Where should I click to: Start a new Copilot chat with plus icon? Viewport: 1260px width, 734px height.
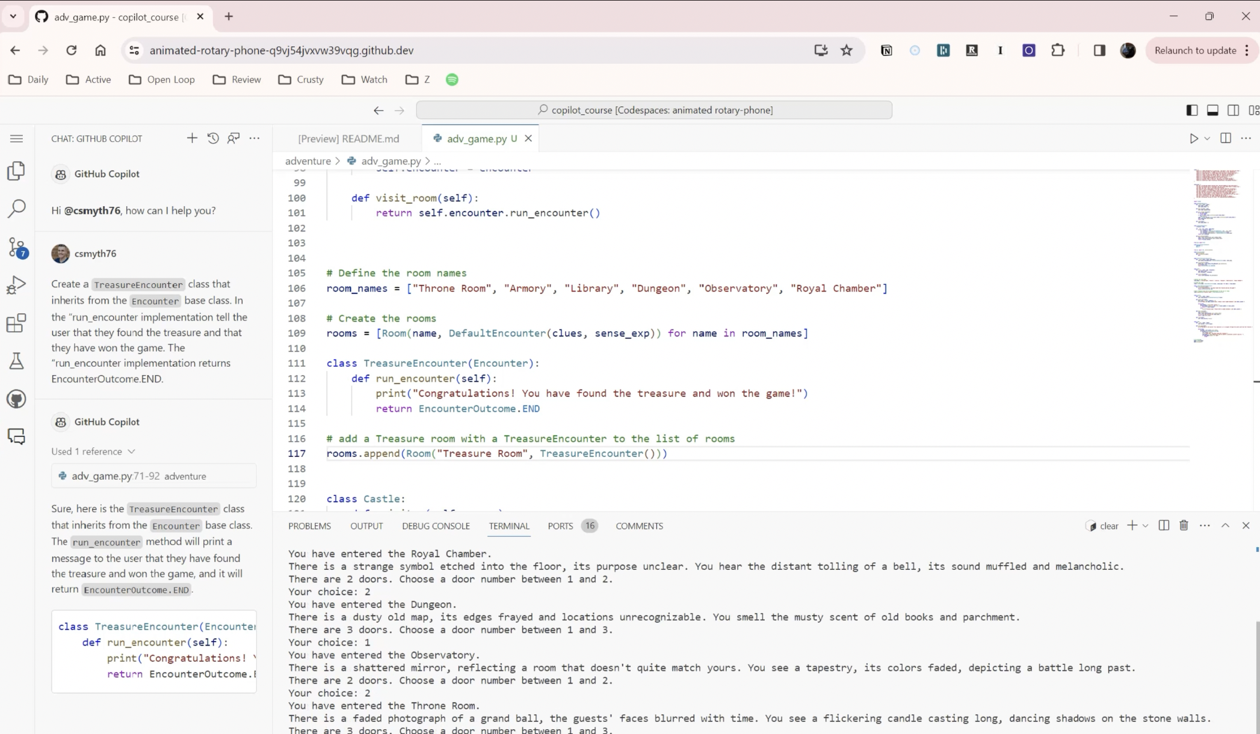tap(192, 138)
